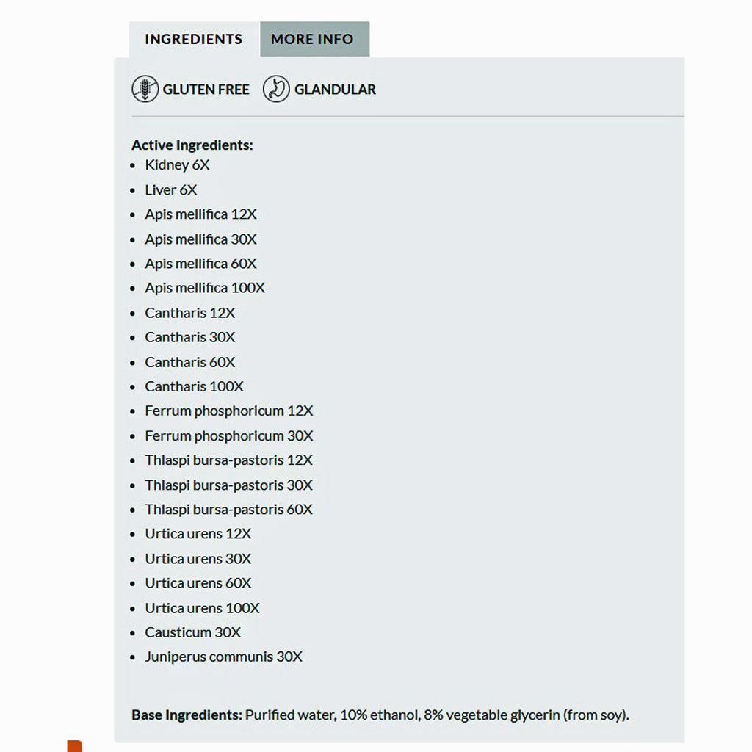Click the orange element at bottom left
The image size is (752, 752).
tap(74, 746)
